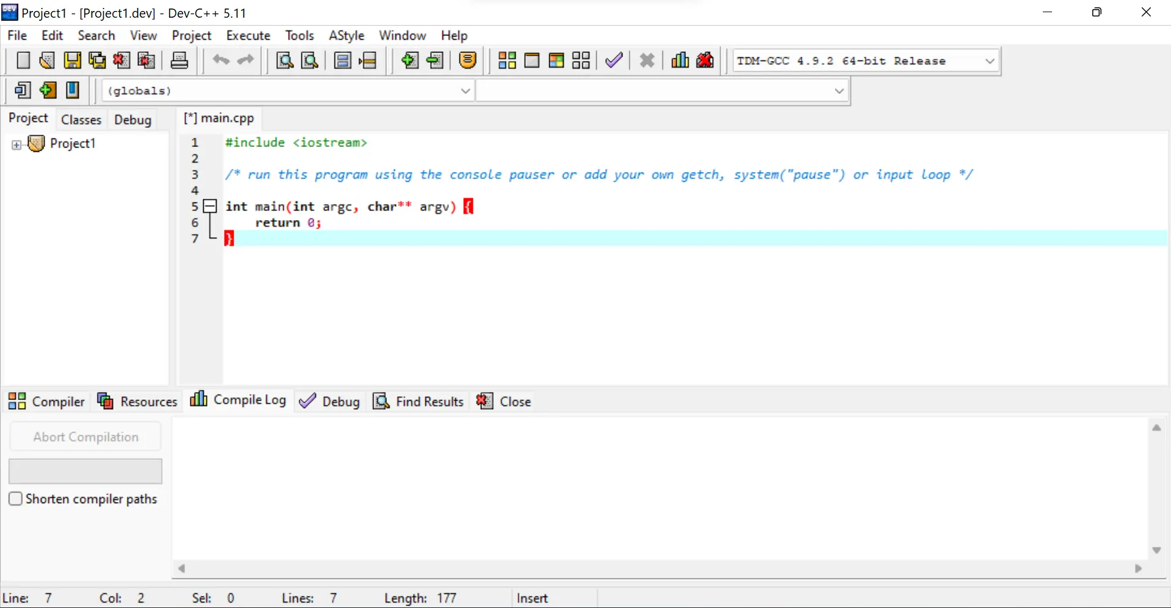This screenshot has width=1171, height=608.
Task: Click the Print toolbar icon
Action: [x=179, y=60]
